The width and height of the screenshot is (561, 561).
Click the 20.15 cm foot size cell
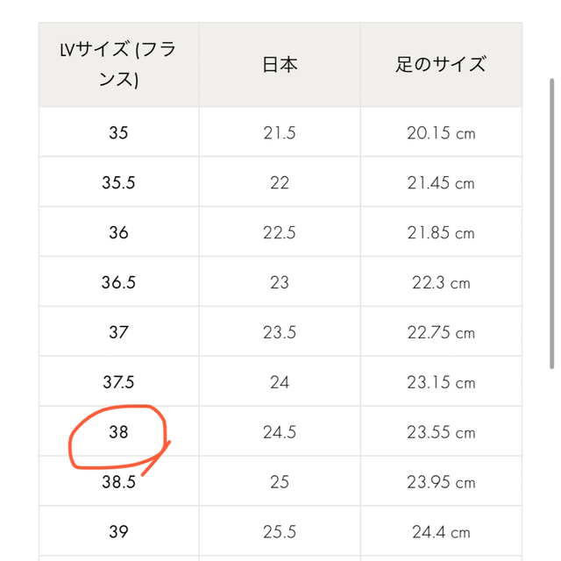coord(441,132)
